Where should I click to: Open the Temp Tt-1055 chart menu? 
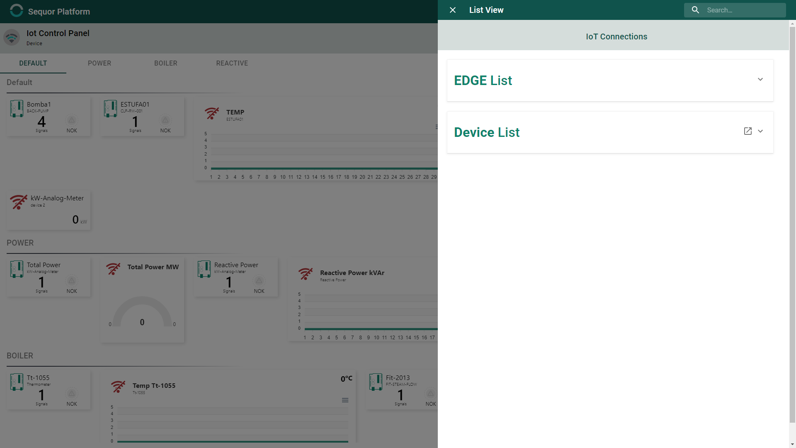click(345, 400)
